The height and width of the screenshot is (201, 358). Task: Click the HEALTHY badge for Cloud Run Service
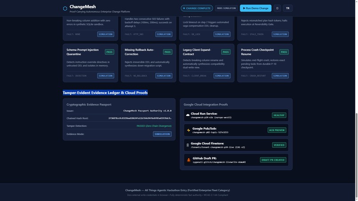[279, 115]
